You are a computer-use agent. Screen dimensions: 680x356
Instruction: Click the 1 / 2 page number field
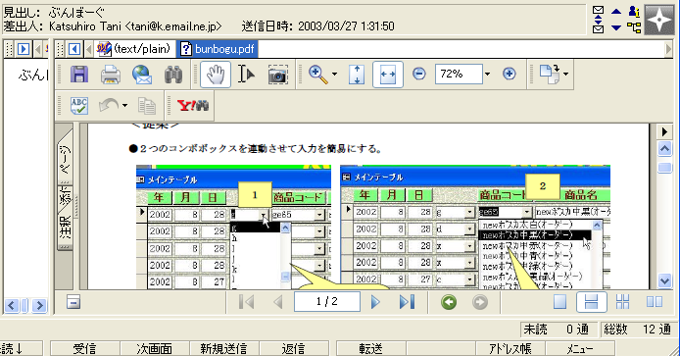[327, 301]
